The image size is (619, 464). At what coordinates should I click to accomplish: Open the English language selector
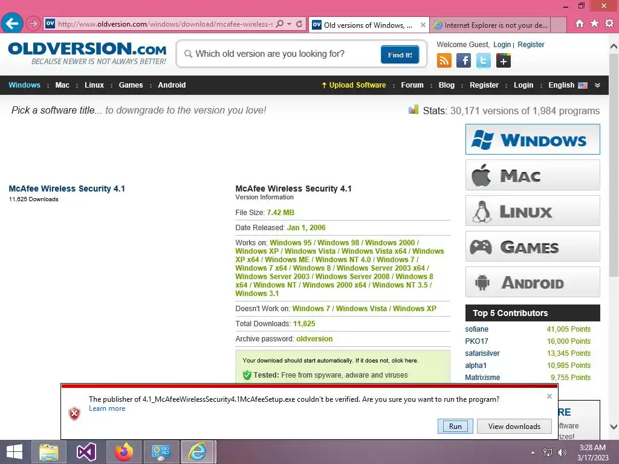[x=568, y=85]
